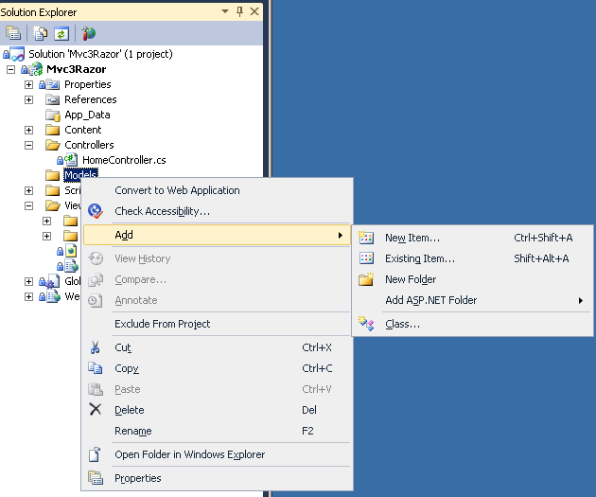Choose Check Accessibility from the context menu
The width and height of the screenshot is (596, 497).
click(x=217, y=211)
